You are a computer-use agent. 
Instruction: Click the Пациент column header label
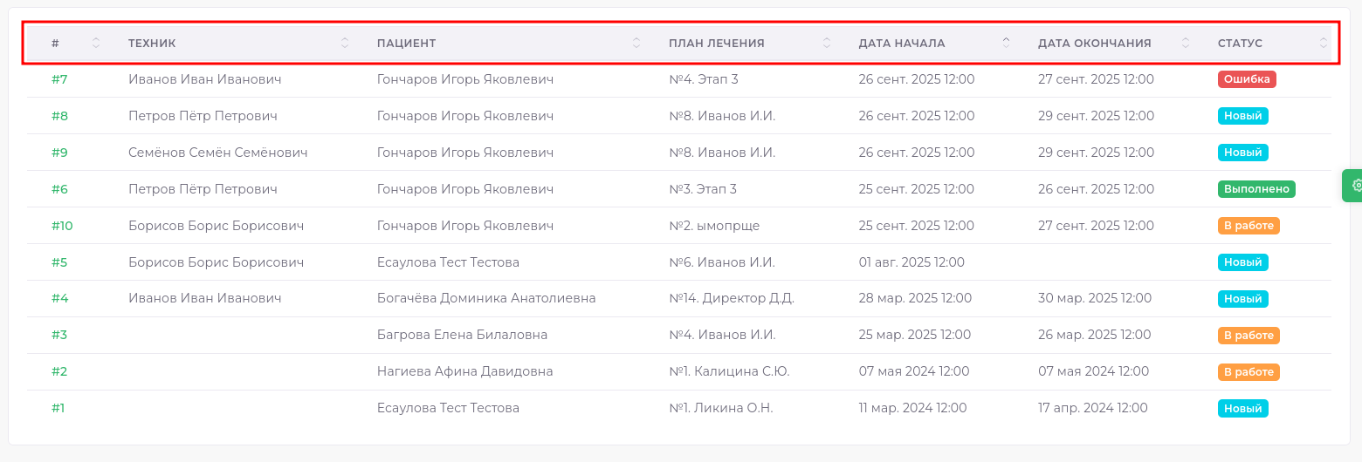[x=406, y=43]
